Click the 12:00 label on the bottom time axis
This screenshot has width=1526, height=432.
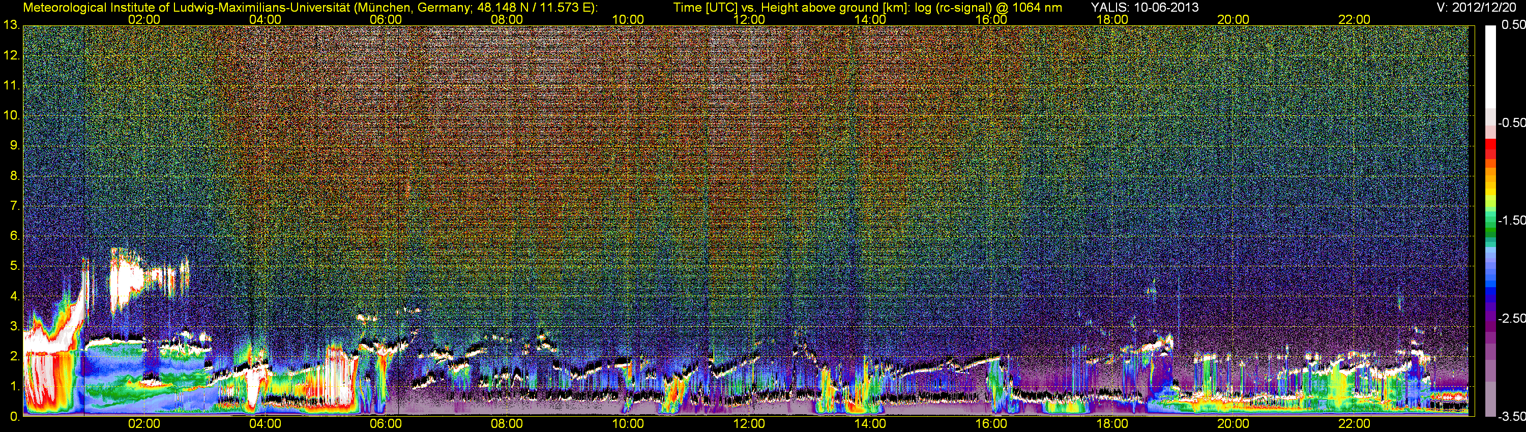pyautogui.click(x=749, y=424)
